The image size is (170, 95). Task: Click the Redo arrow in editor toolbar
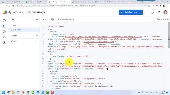46,19
